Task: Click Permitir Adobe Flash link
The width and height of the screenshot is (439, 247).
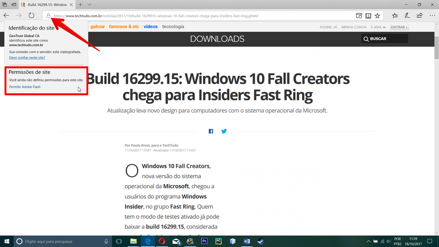Action: click(25, 87)
